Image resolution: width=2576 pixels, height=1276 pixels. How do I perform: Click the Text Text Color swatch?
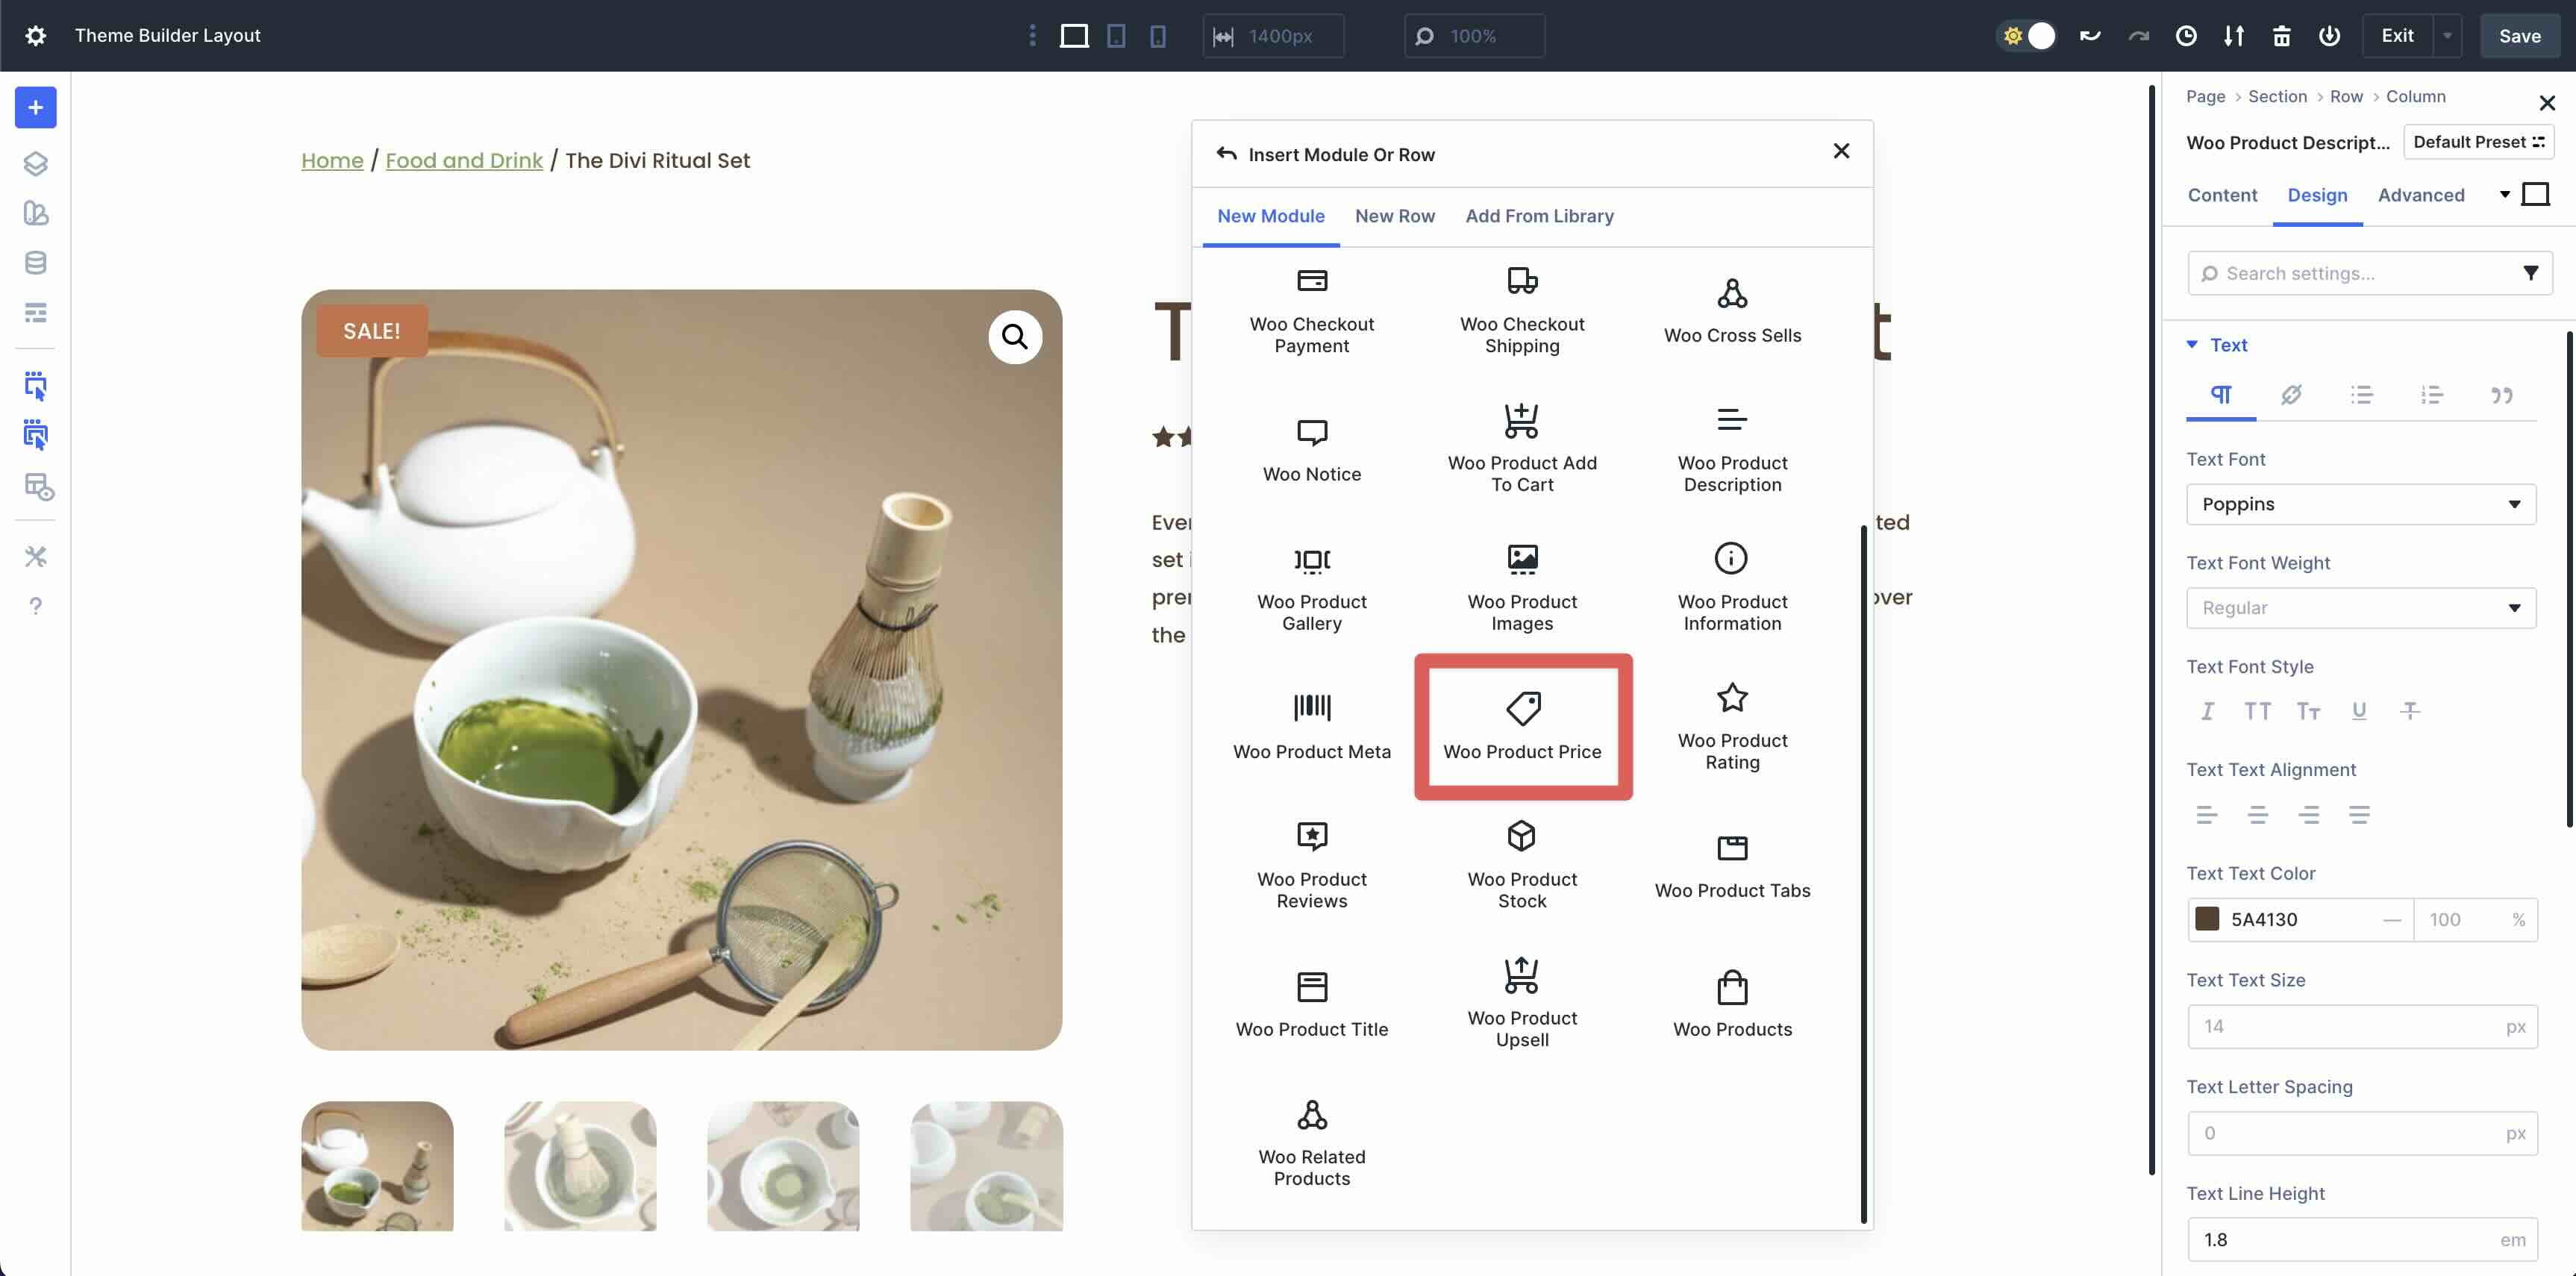point(2208,919)
